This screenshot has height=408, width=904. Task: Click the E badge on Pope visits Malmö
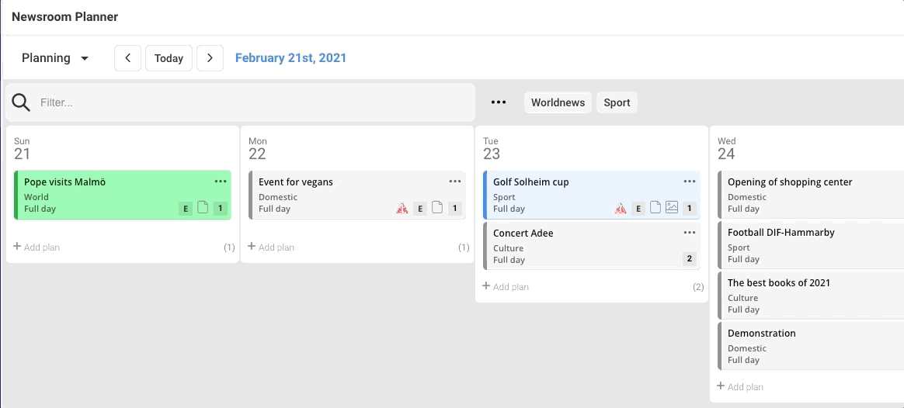[x=186, y=208]
